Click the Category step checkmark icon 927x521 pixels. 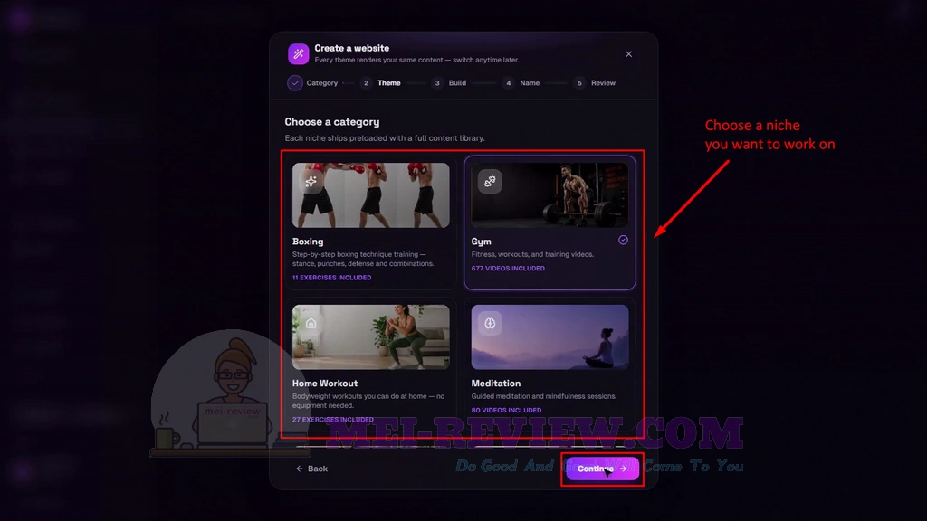(x=294, y=82)
